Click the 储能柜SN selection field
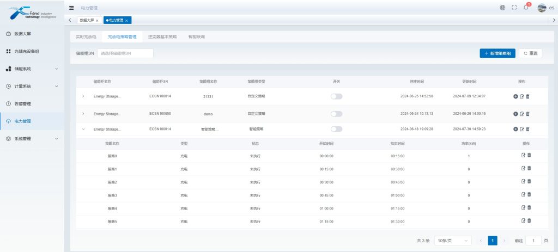This screenshot has width=558, height=252. click(125, 53)
